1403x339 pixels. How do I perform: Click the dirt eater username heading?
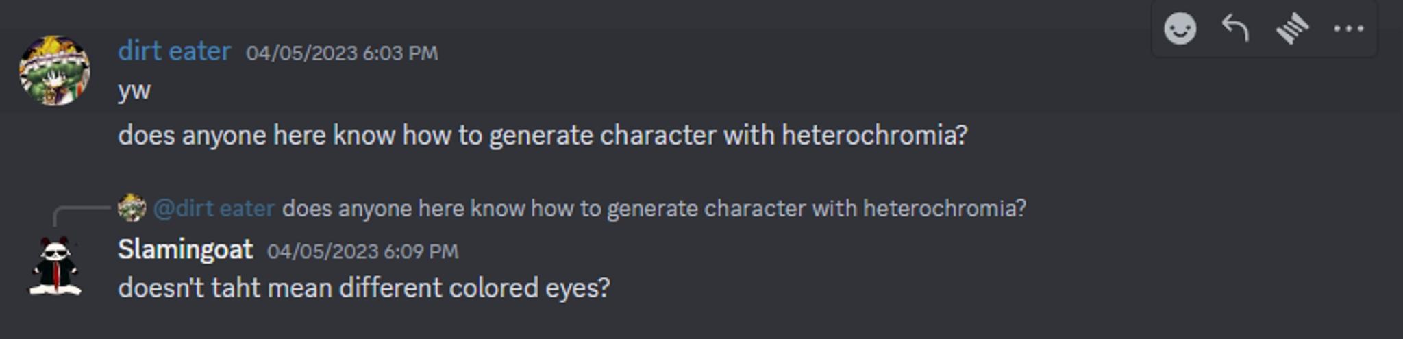click(174, 51)
